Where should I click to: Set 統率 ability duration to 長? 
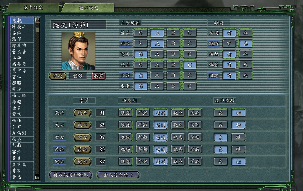221,113
